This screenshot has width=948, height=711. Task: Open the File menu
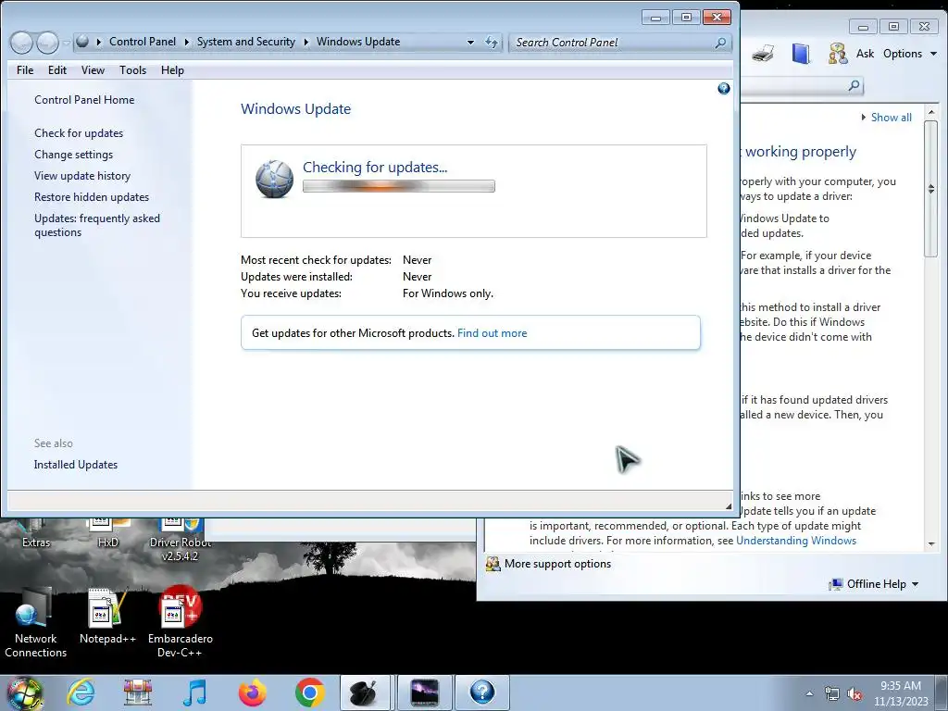pos(25,70)
